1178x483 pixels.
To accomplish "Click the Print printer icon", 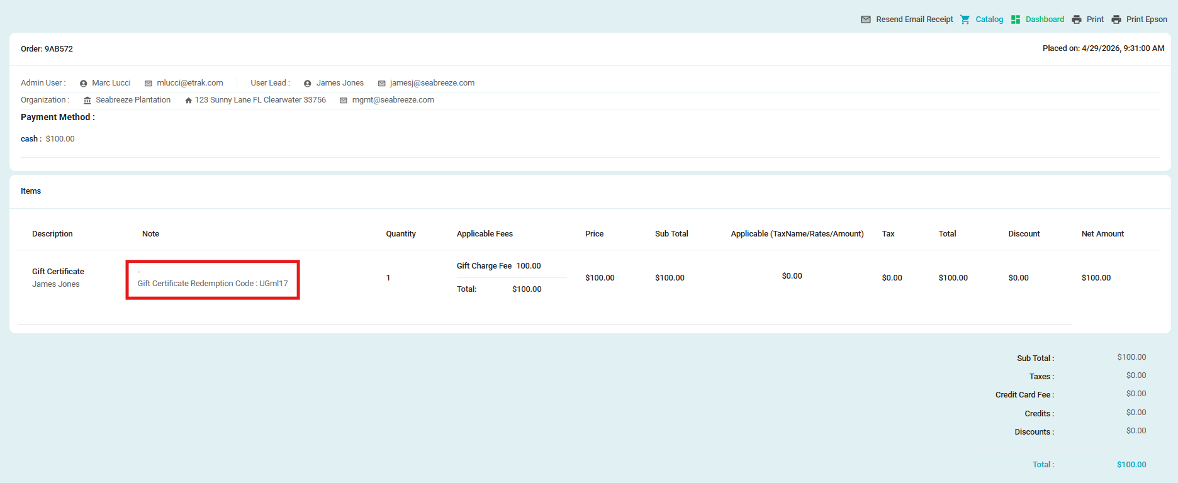I will coord(1077,19).
